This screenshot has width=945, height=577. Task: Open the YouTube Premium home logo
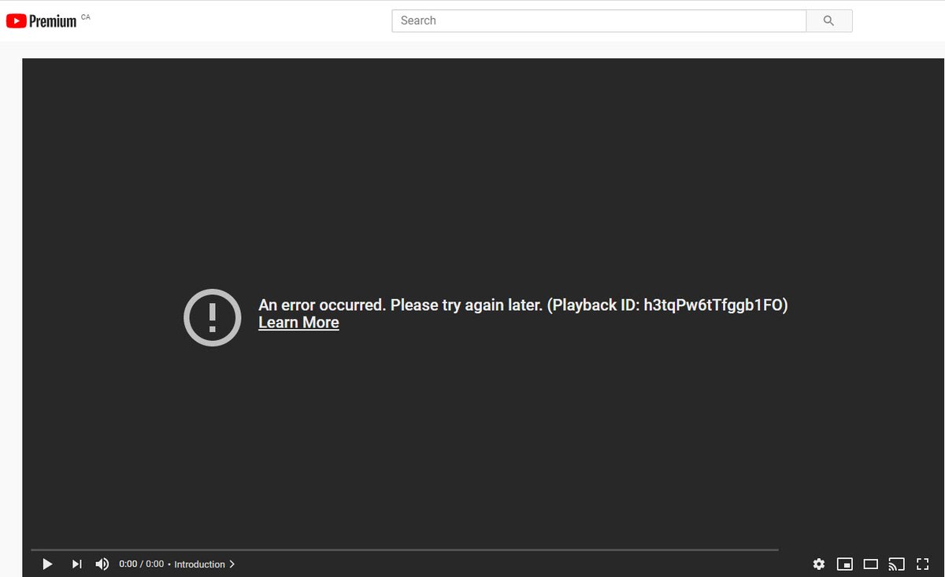pyautogui.click(x=42, y=21)
